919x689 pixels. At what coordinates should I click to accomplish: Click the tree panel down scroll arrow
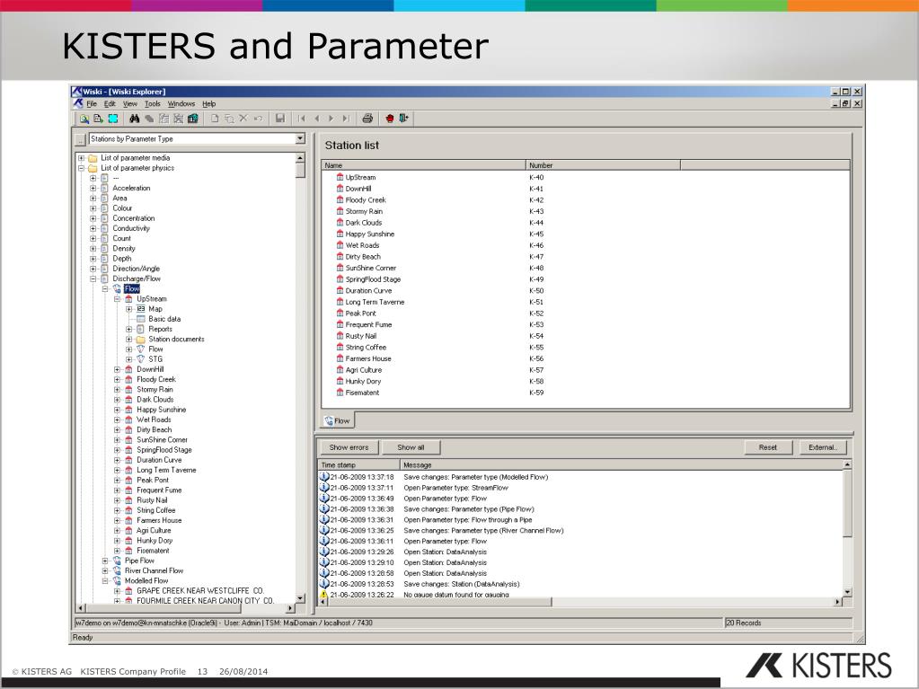pyautogui.click(x=301, y=598)
